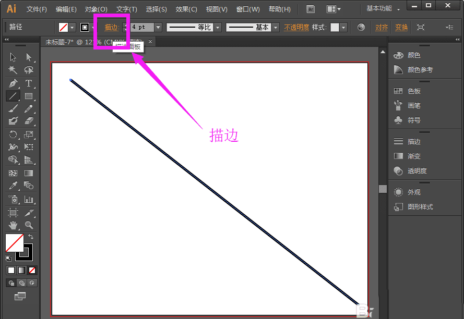
Task: Click the 对齐 align link
Action: pyautogui.click(x=382, y=28)
